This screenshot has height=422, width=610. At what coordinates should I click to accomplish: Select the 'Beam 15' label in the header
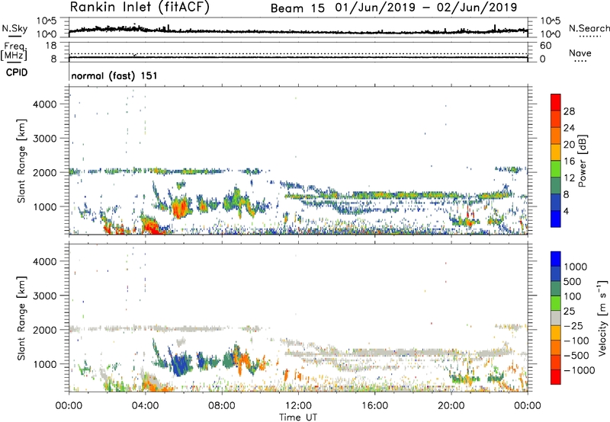coord(297,8)
